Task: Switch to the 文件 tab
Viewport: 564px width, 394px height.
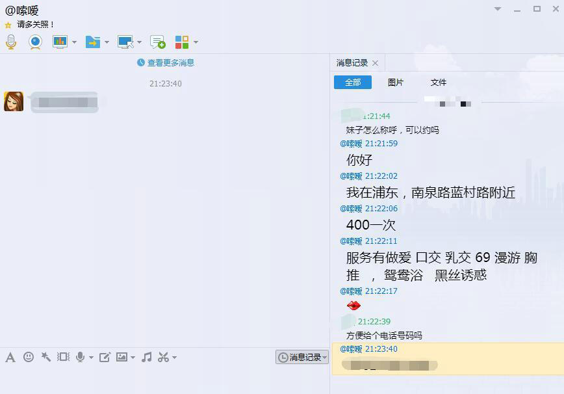Action: coord(439,83)
